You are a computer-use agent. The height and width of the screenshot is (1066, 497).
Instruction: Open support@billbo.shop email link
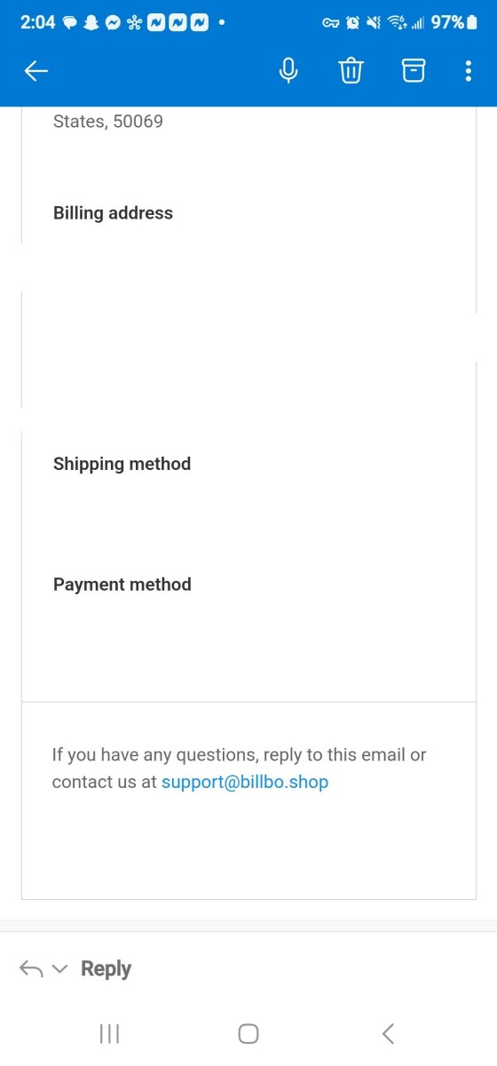coord(245,783)
